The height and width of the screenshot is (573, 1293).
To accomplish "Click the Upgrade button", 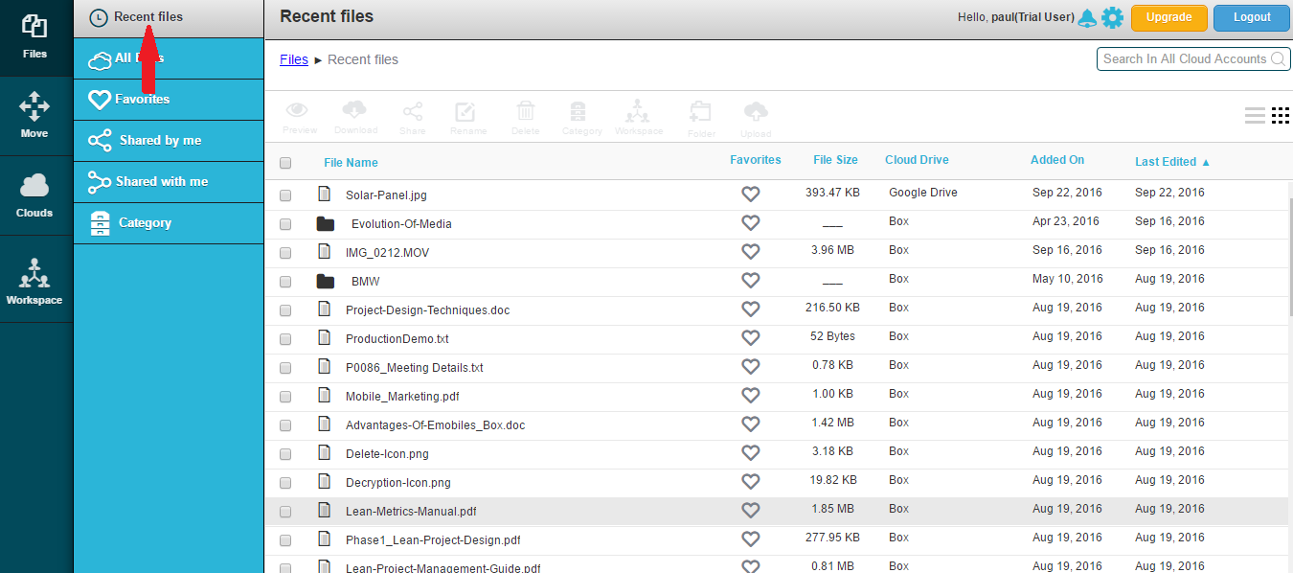I will point(1168,17).
